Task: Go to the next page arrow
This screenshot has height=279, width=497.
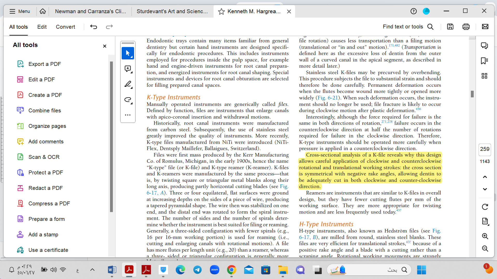Action: click(485, 189)
